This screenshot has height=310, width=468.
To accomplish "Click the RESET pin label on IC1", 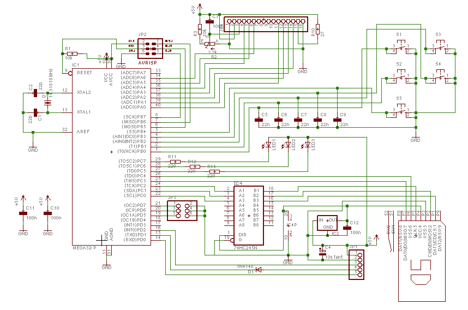I will point(84,72).
